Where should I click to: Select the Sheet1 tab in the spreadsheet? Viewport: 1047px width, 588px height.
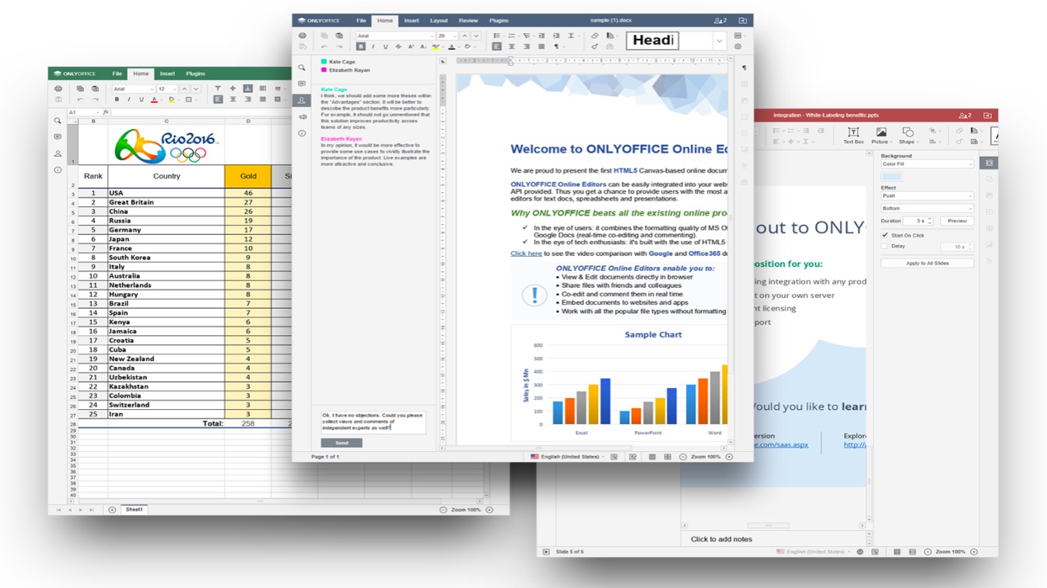[x=134, y=509]
